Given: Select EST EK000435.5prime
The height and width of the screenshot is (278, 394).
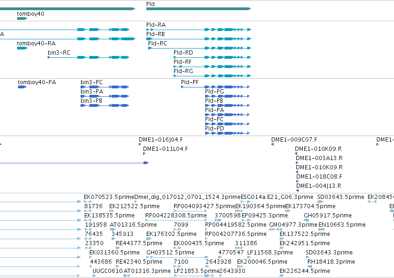Looking at the screenshot, I should [177, 248].
